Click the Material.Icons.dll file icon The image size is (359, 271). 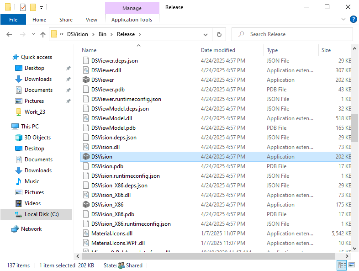tap(86, 233)
